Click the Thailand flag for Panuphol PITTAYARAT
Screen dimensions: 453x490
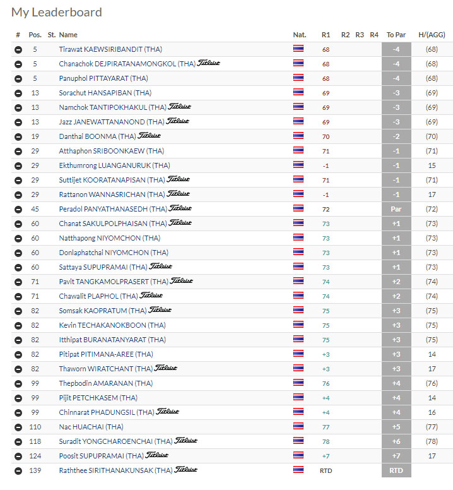point(298,78)
